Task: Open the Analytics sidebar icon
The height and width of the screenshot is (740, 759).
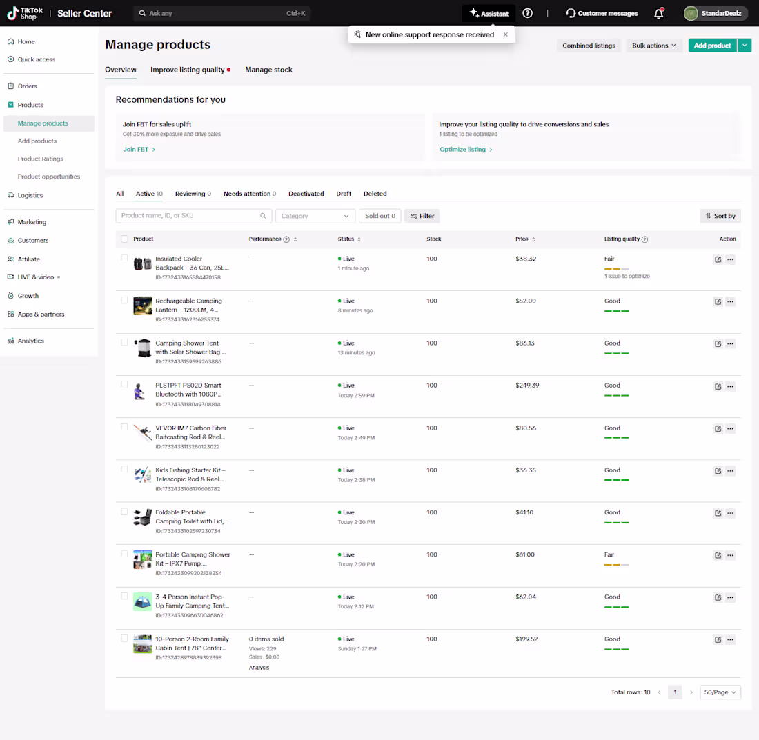Action: pos(10,341)
